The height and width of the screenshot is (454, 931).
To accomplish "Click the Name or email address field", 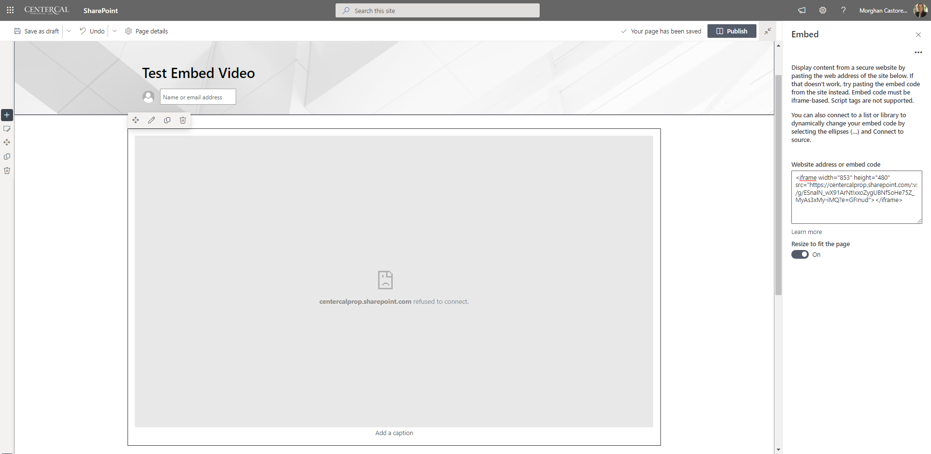I will tap(197, 96).
